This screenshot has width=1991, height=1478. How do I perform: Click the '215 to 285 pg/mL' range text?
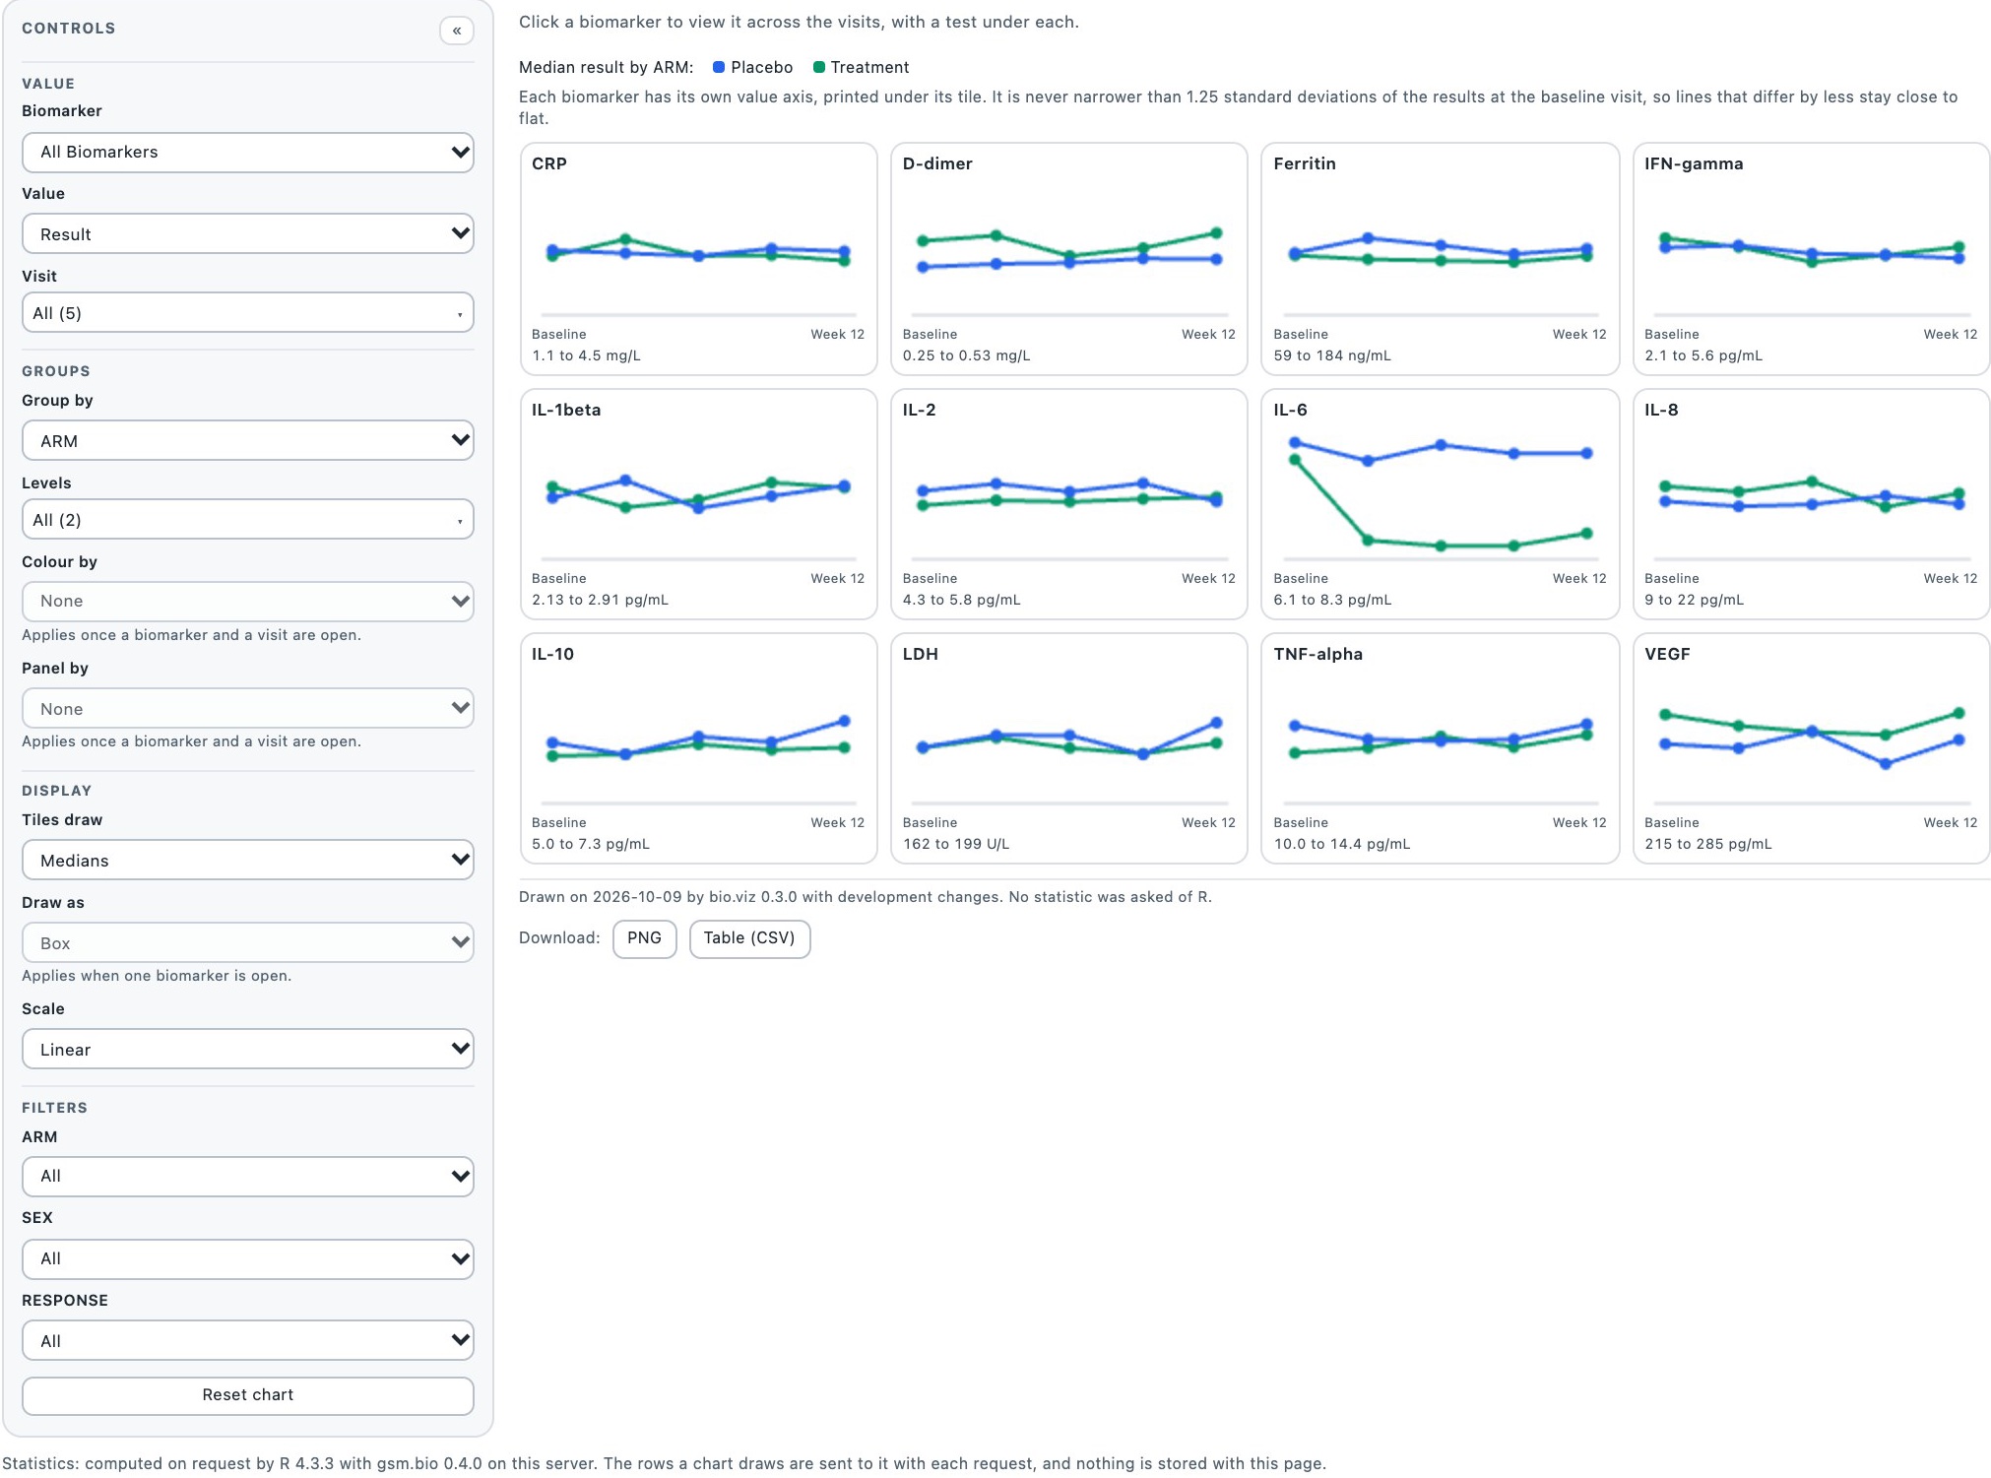[x=1707, y=844]
